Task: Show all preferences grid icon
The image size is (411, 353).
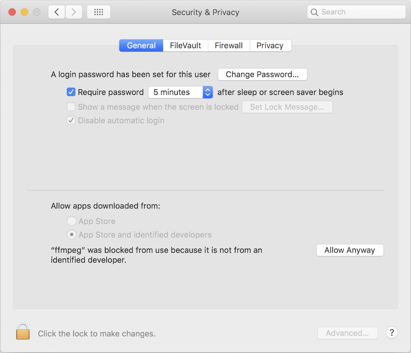Action: click(x=98, y=12)
